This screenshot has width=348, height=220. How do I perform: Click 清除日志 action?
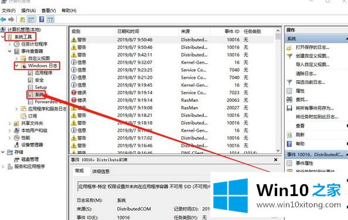click(x=306, y=73)
